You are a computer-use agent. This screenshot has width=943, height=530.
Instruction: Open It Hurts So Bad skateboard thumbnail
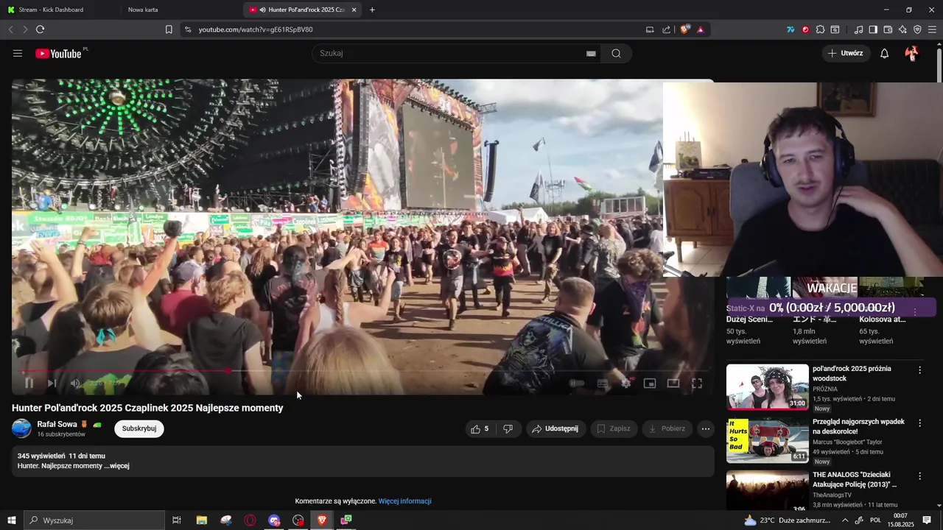pyautogui.click(x=767, y=440)
